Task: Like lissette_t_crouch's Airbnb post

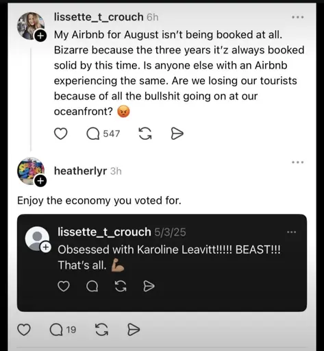Action: pyautogui.click(x=60, y=134)
